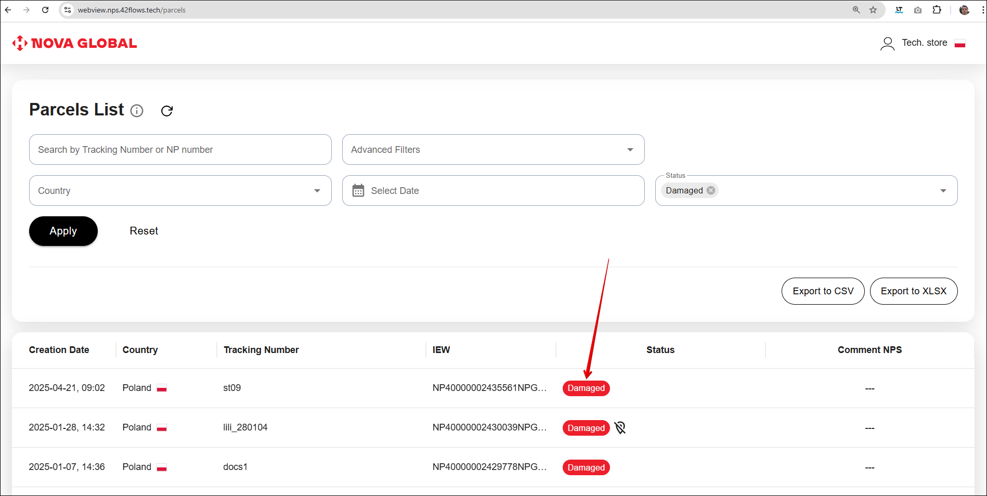Reload the browser page
Screen dimensions: 987x496
pos(45,10)
